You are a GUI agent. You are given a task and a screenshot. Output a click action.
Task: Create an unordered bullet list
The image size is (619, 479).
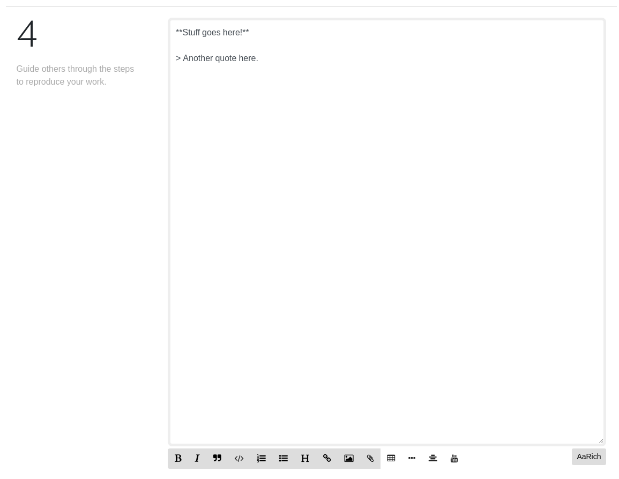(283, 458)
